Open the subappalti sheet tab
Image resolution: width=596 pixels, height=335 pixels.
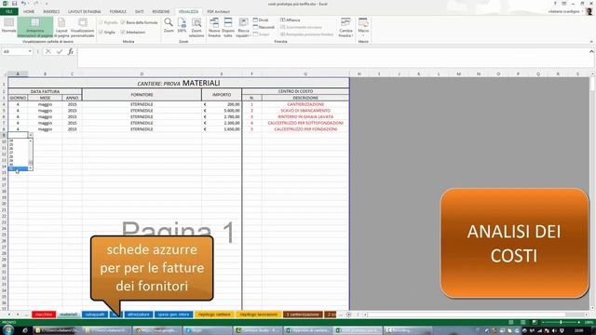pos(95,315)
